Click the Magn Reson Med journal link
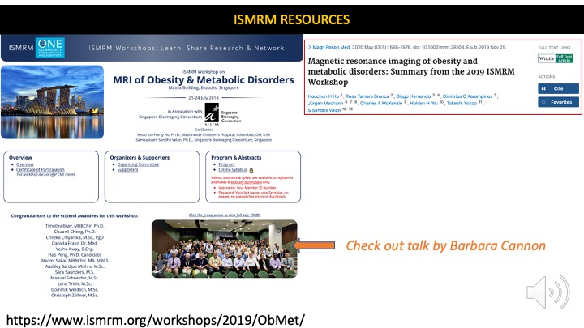The image size is (584, 328). coord(330,48)
